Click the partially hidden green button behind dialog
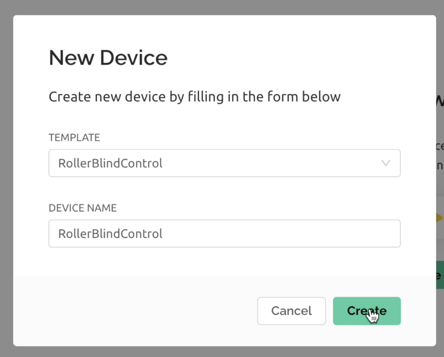444x357 pixels. point(440,275)
